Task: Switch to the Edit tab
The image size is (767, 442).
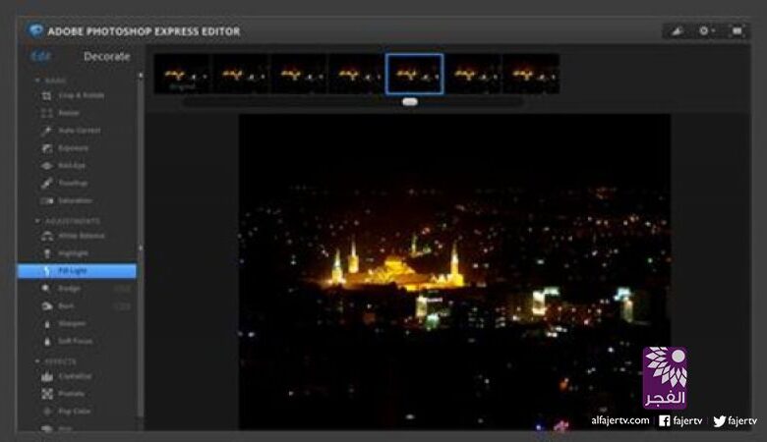Action: point(41,57)
